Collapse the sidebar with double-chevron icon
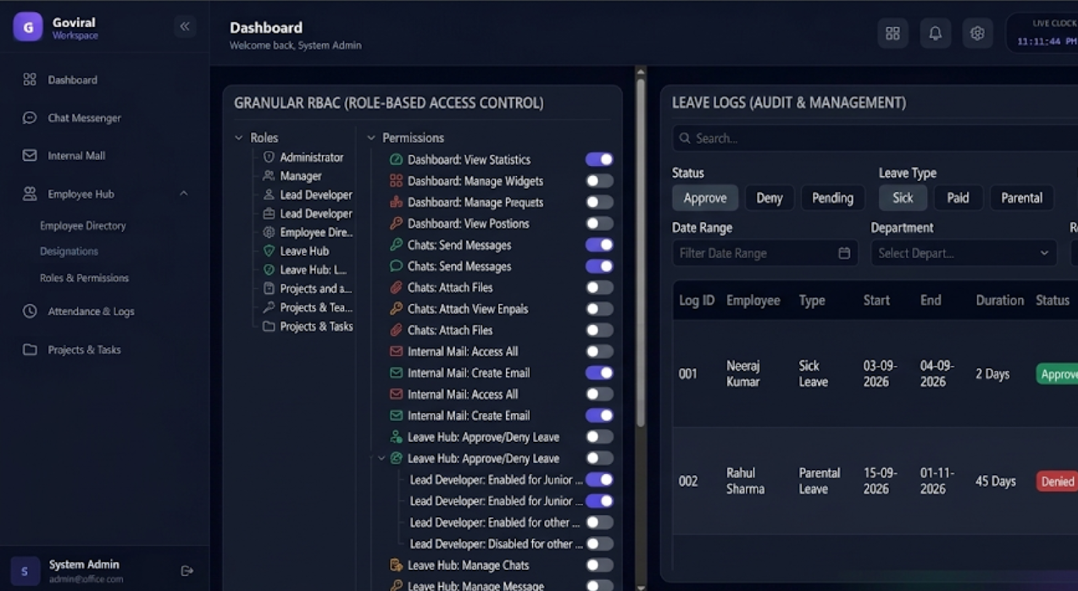 tap(185, 26)
